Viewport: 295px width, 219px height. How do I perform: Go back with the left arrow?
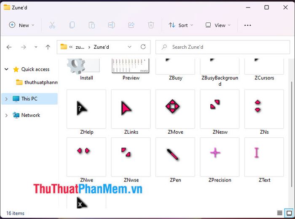(9, 47)
